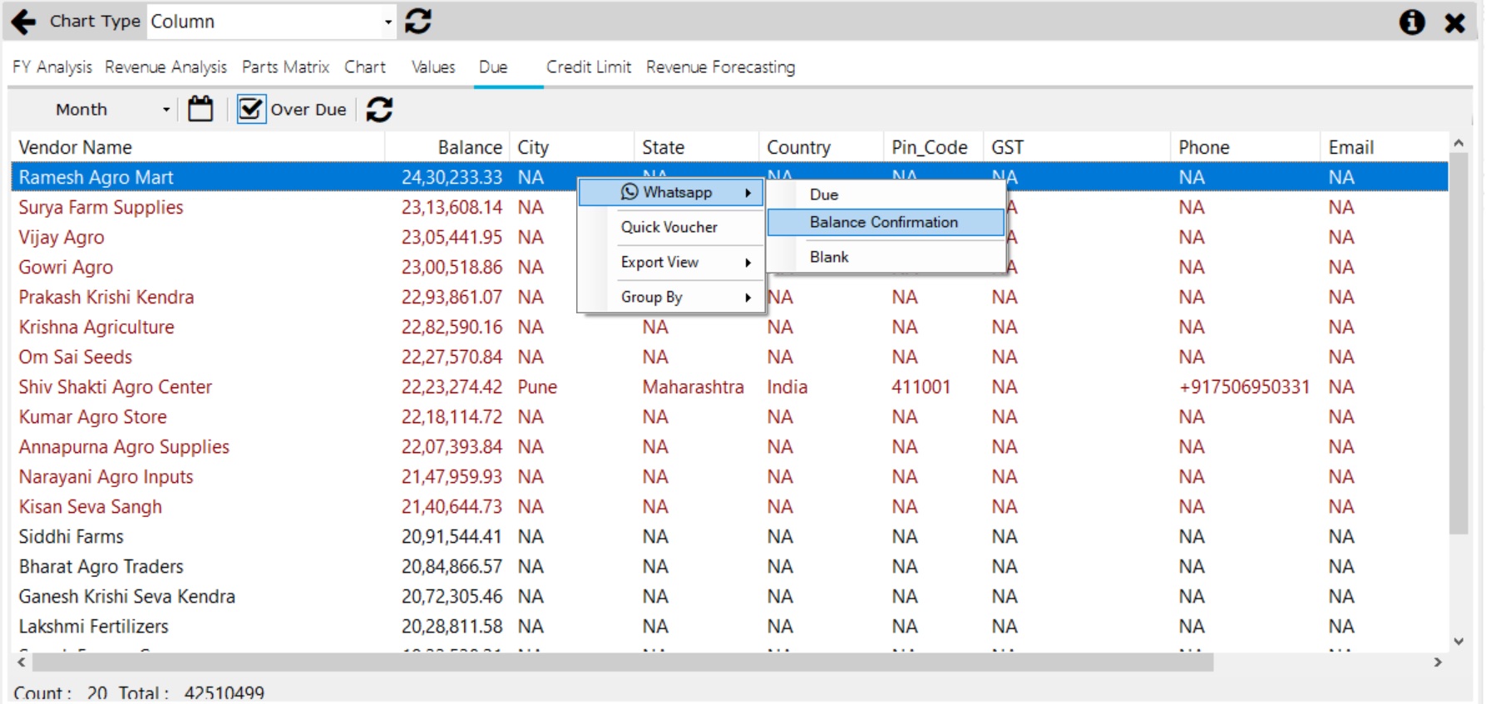Open the info icon
The height and width of the screenshot is (704, 1486).
click(x=1412, y=22)
